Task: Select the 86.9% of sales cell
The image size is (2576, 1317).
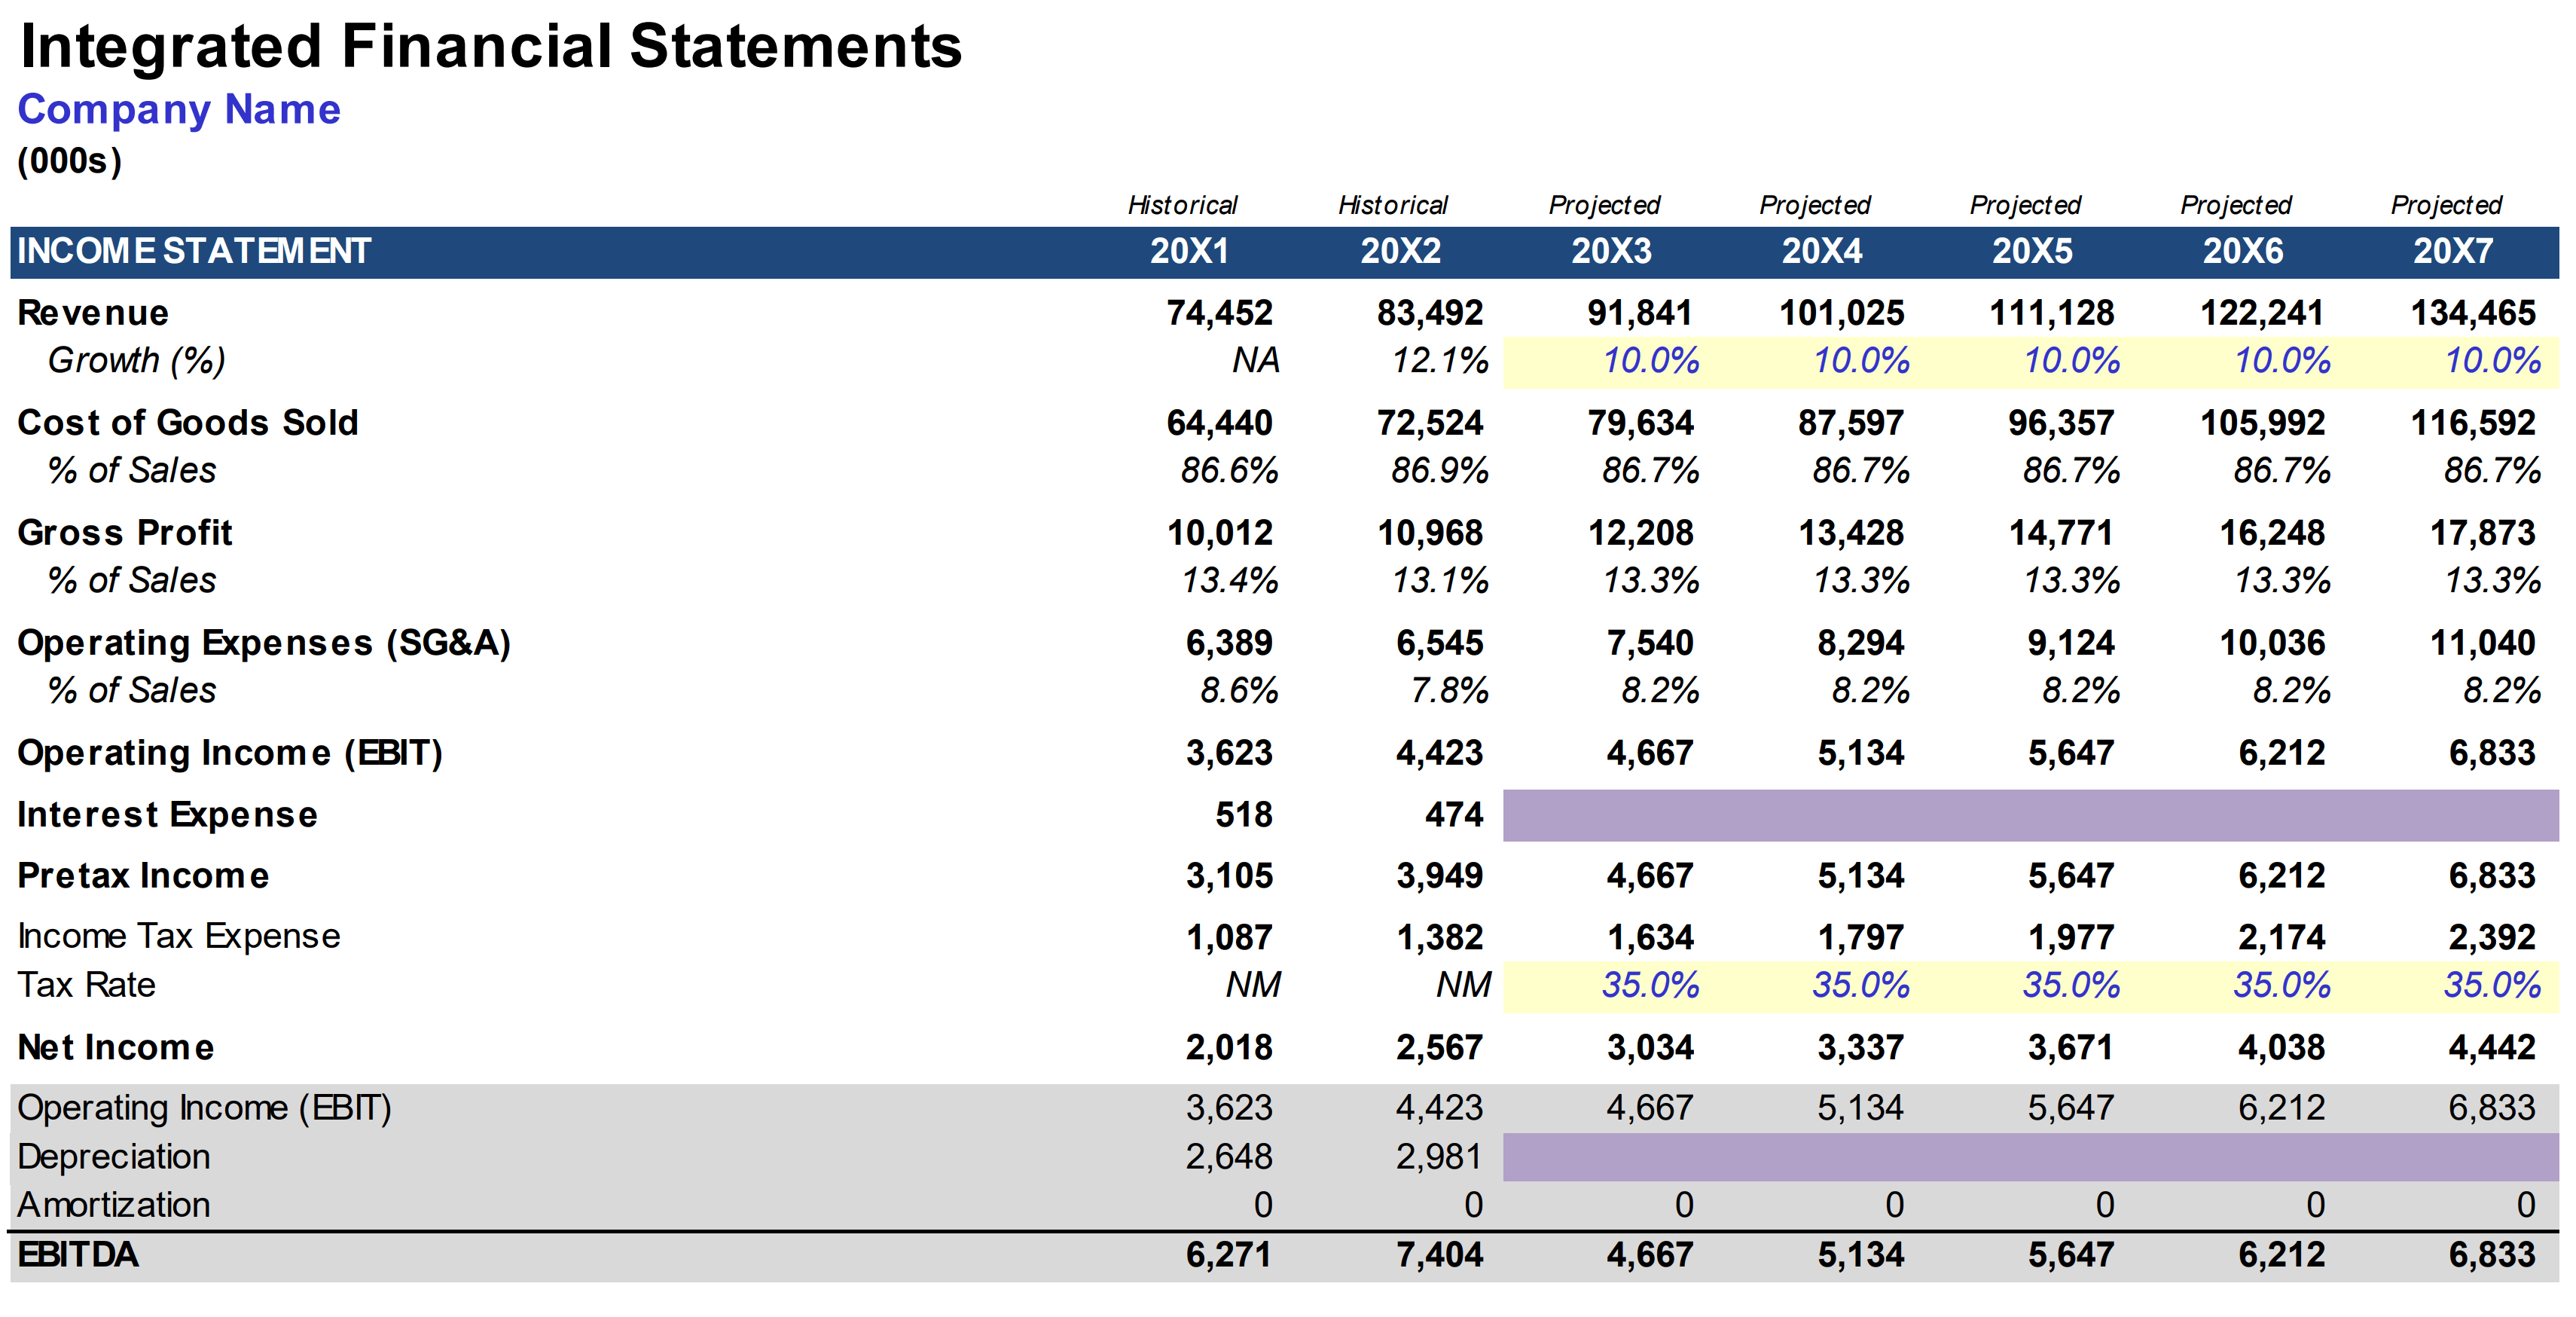Action: 1440,471
